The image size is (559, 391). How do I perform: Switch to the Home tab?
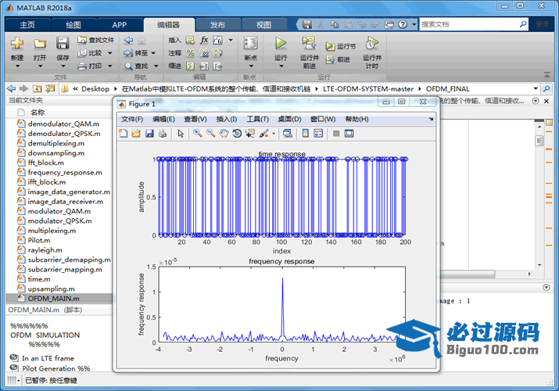coord(27,24)
